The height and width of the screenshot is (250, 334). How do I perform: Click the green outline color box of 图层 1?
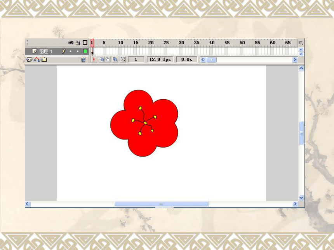[x=85, y=51]
